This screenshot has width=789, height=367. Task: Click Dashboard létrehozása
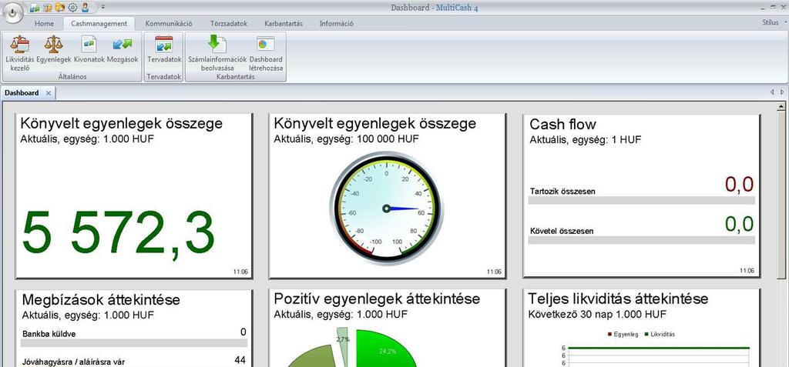pyautogui.click(x=266, y=53)
